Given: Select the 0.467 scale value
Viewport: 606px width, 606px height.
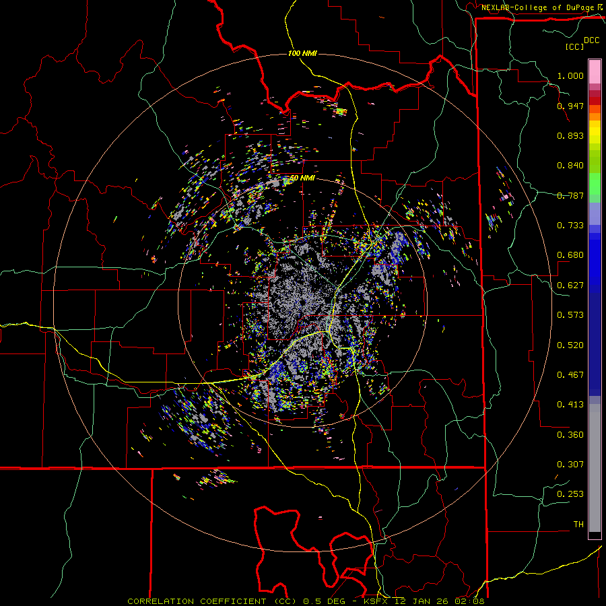Looking at the screenshot, I should click(x=570, y=375).
